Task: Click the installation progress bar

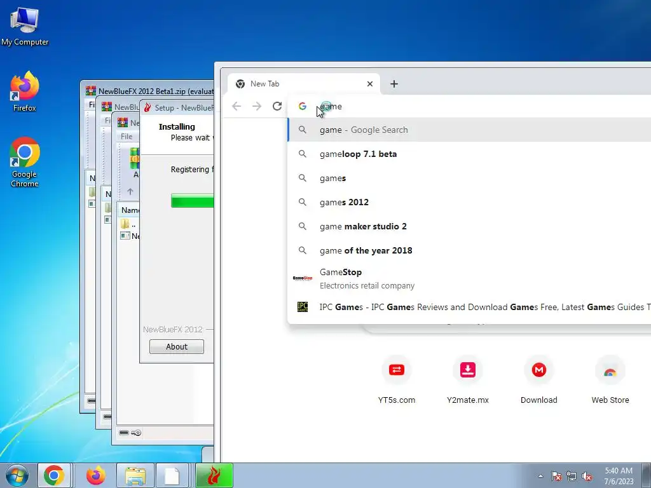Action: pos(192,200)
